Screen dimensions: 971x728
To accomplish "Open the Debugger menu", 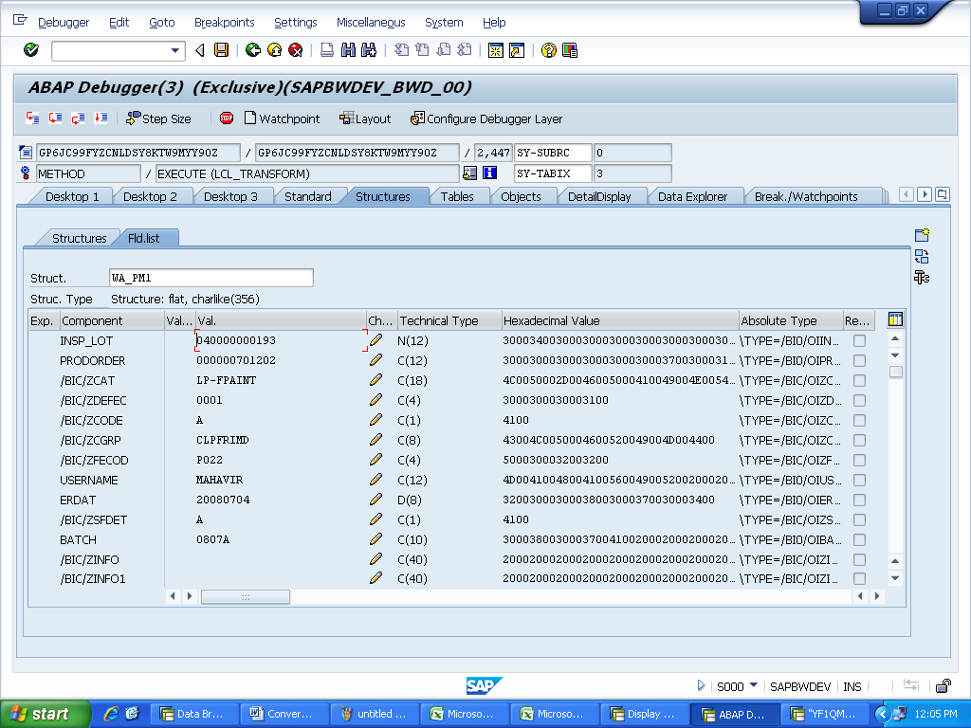I will pos(64,23).
